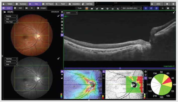
Task: Click the print icon in toolbar
Action: coord(168,8)
